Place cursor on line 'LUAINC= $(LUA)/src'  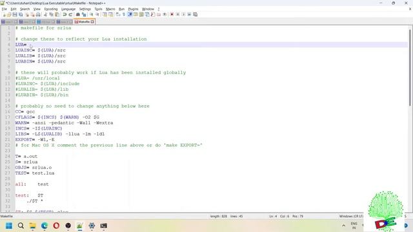click(41, 50)
